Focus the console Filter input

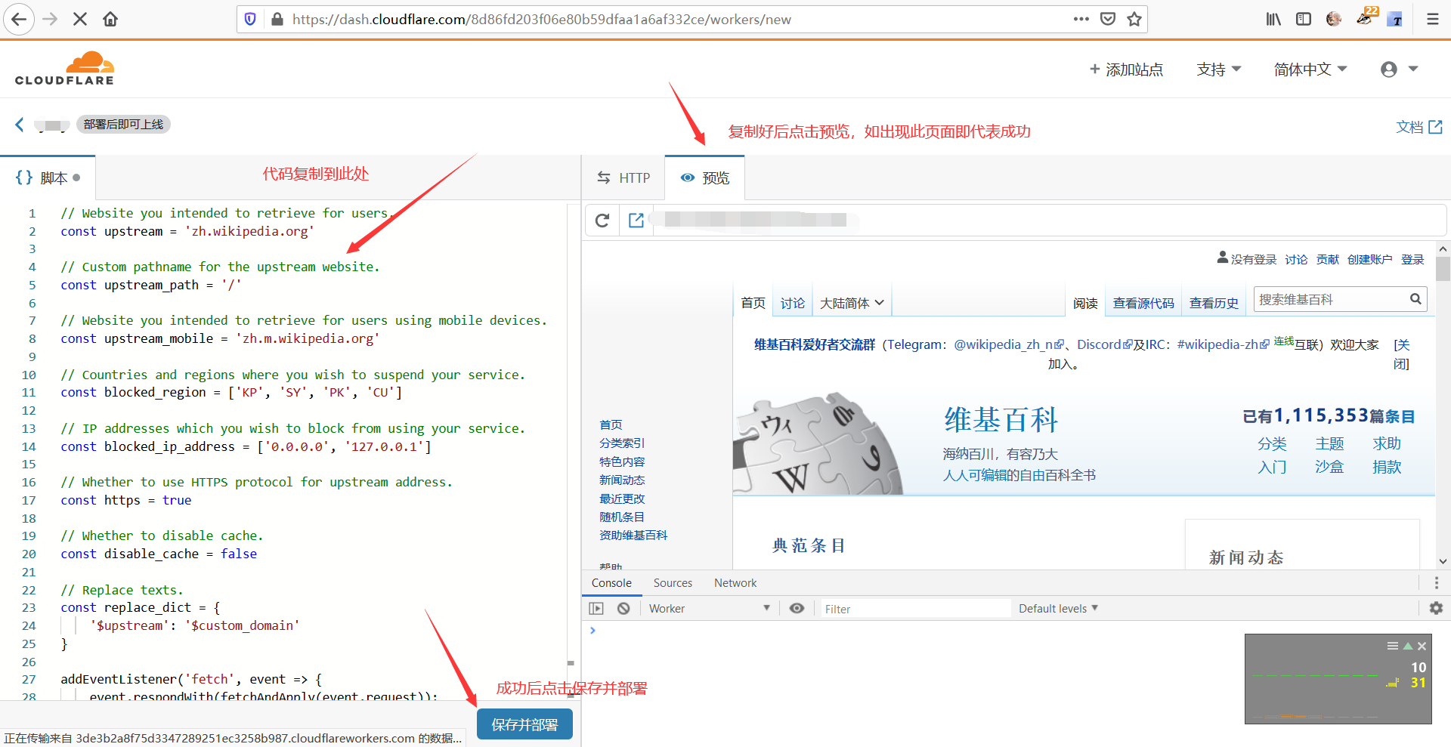click(x=915, y=608)
